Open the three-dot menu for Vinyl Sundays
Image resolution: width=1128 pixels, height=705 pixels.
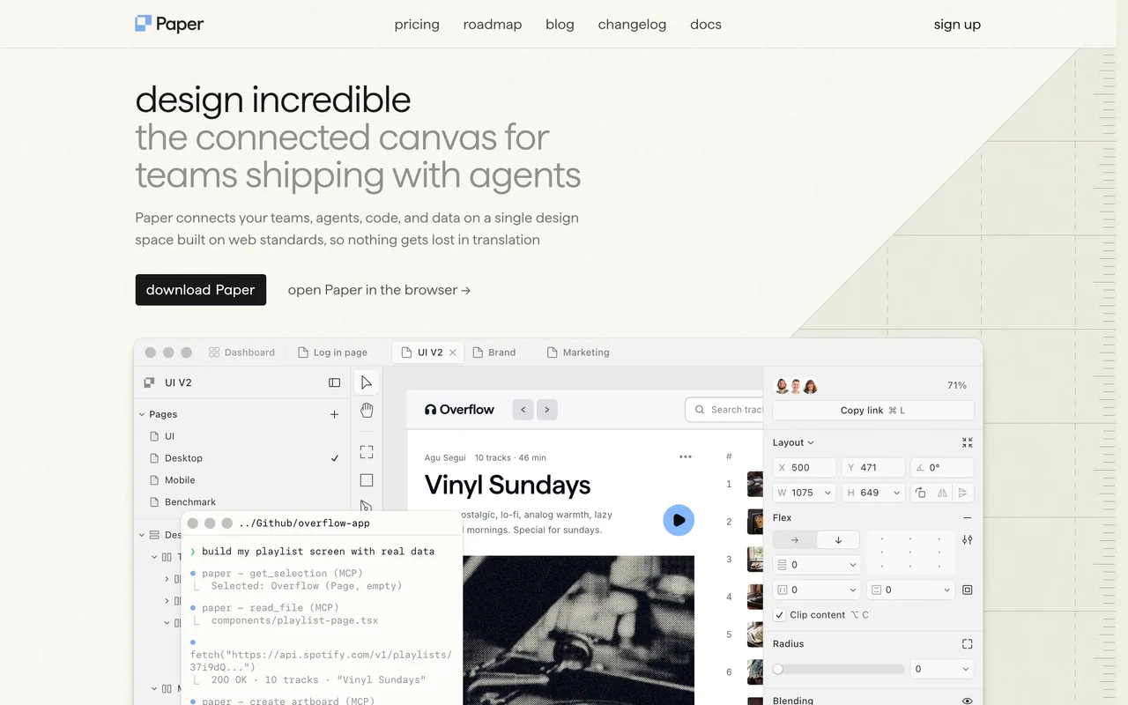point(686,456)
